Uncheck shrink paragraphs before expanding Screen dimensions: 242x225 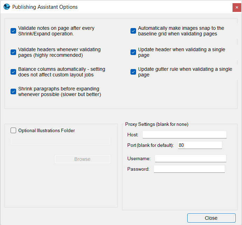pyautogui.click(x=13, y=91)
